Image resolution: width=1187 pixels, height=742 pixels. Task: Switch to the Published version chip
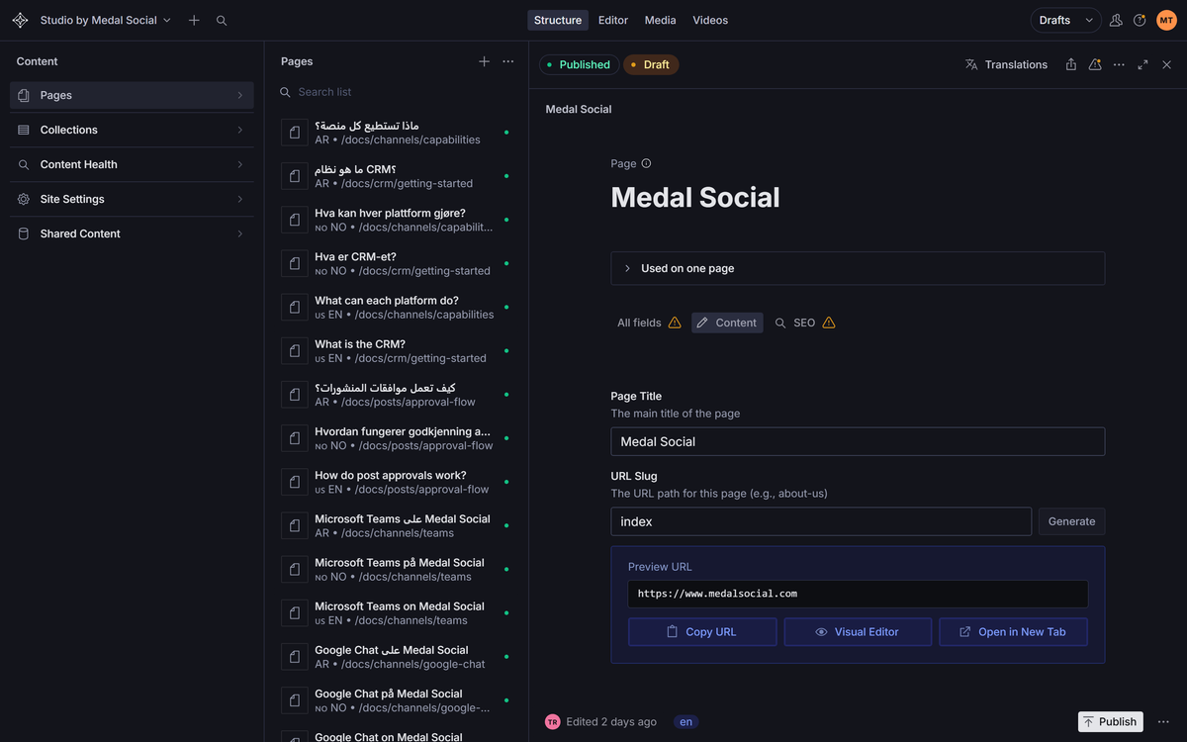[x=579, y=64]
